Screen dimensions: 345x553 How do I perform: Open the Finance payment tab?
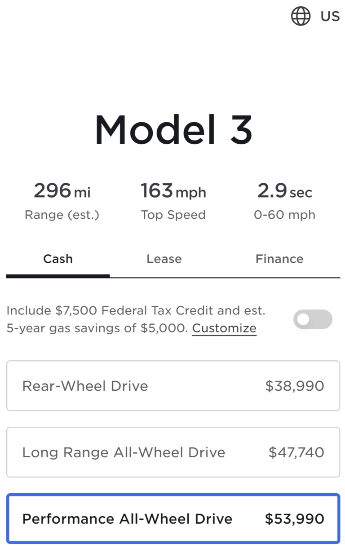279,259
